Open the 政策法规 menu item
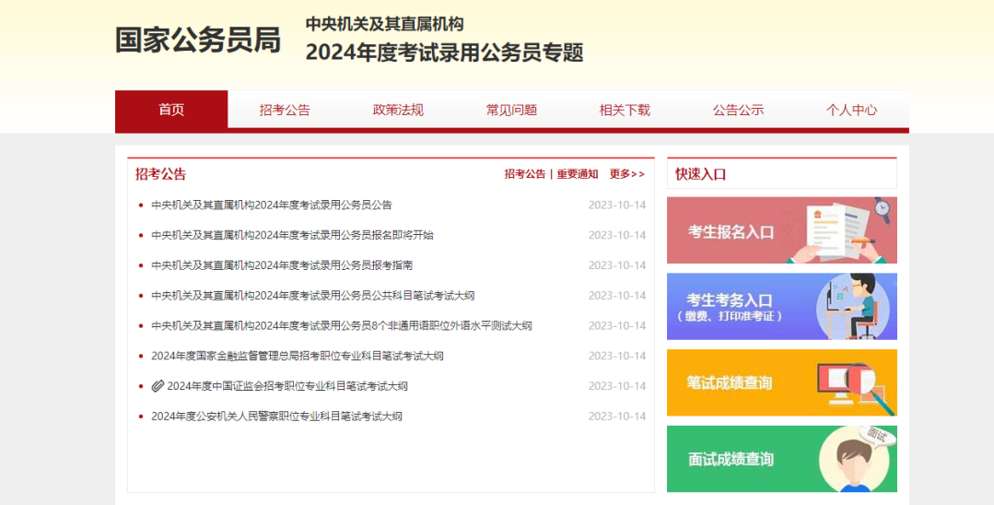 pos(398,110)
